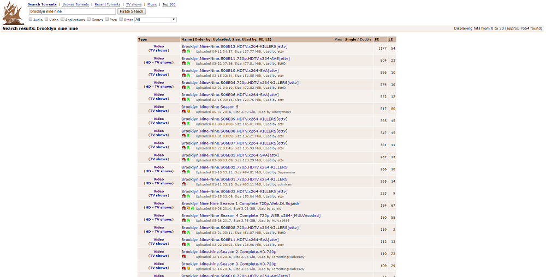Screen dimensions: 546x277
Task: Open Brooklyn.Nine.Nine.Season.2.Complete.HD.720p torrent
Action: 229,252
